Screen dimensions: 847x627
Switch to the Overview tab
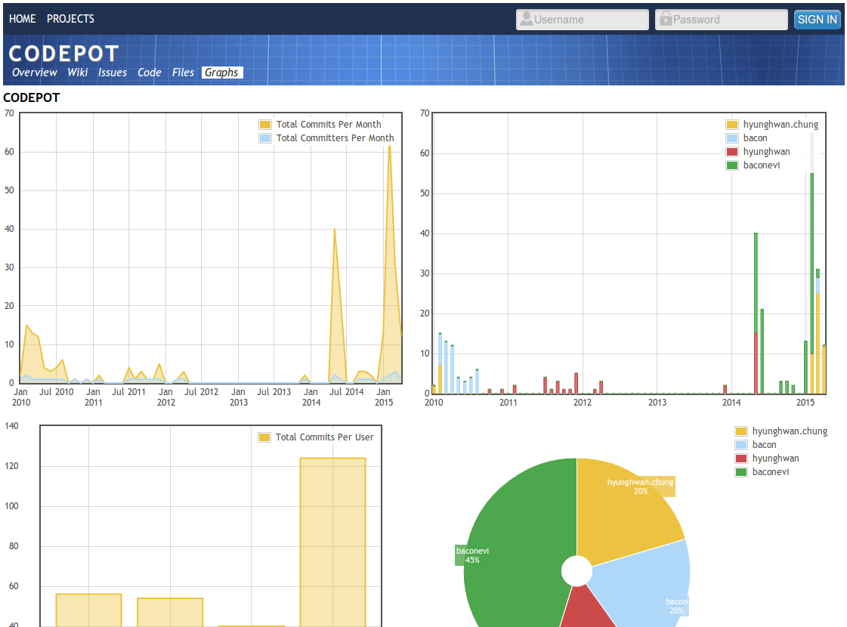click(x=34, y=73)
